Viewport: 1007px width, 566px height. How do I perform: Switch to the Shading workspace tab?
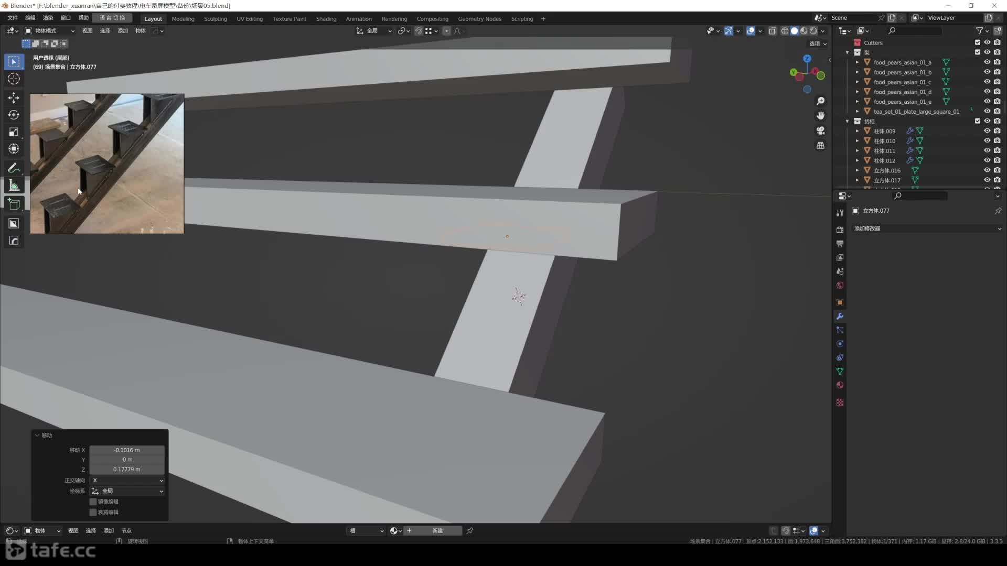tap(326, 19)
